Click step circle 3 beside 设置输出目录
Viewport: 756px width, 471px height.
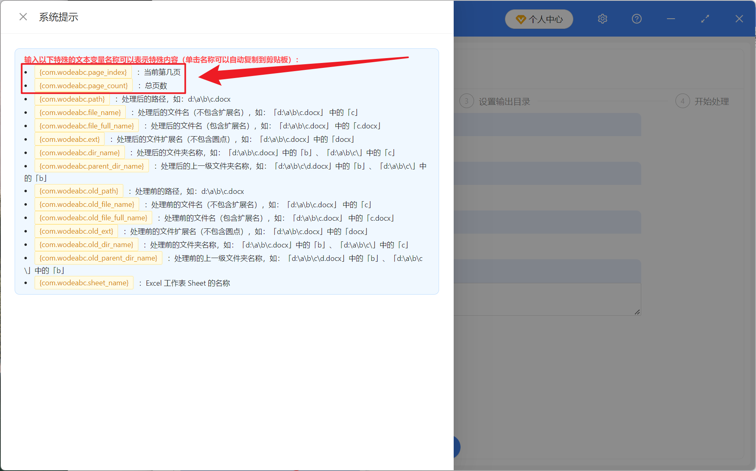[466, 101]
